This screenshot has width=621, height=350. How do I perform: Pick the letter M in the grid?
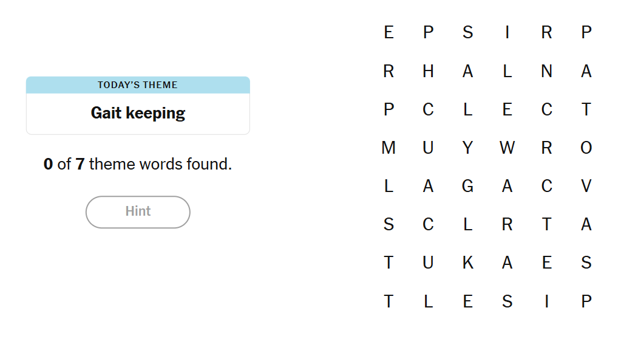(x=389, y=148)
